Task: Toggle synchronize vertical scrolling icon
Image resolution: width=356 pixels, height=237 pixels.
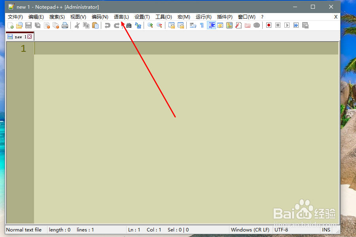Action: click(x=171, y=25)
